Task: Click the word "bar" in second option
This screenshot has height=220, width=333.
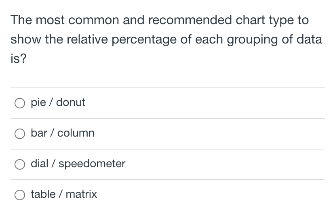Action: point(38,133)
